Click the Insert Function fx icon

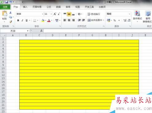41,31
